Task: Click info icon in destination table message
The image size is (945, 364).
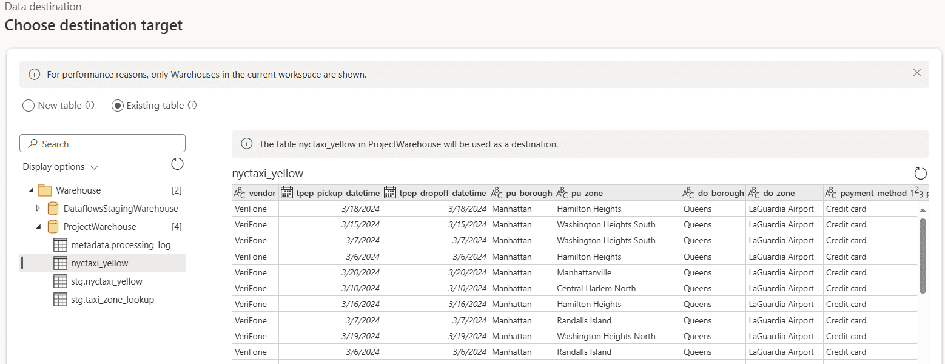Action: [246, 144]
